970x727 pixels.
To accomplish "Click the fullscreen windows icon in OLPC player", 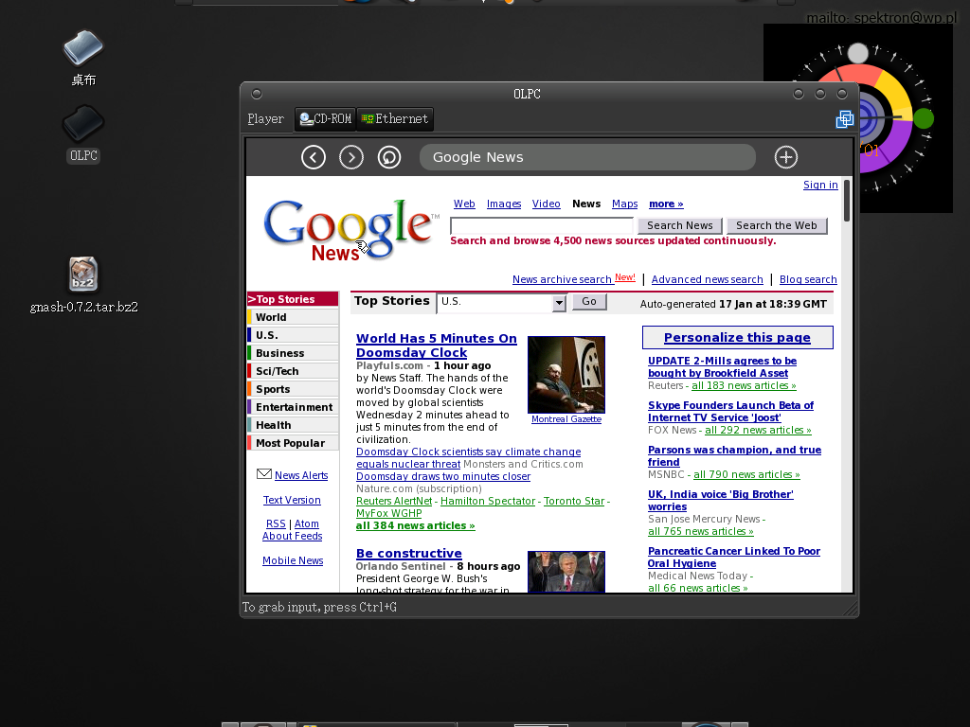I will coord(844,118).
